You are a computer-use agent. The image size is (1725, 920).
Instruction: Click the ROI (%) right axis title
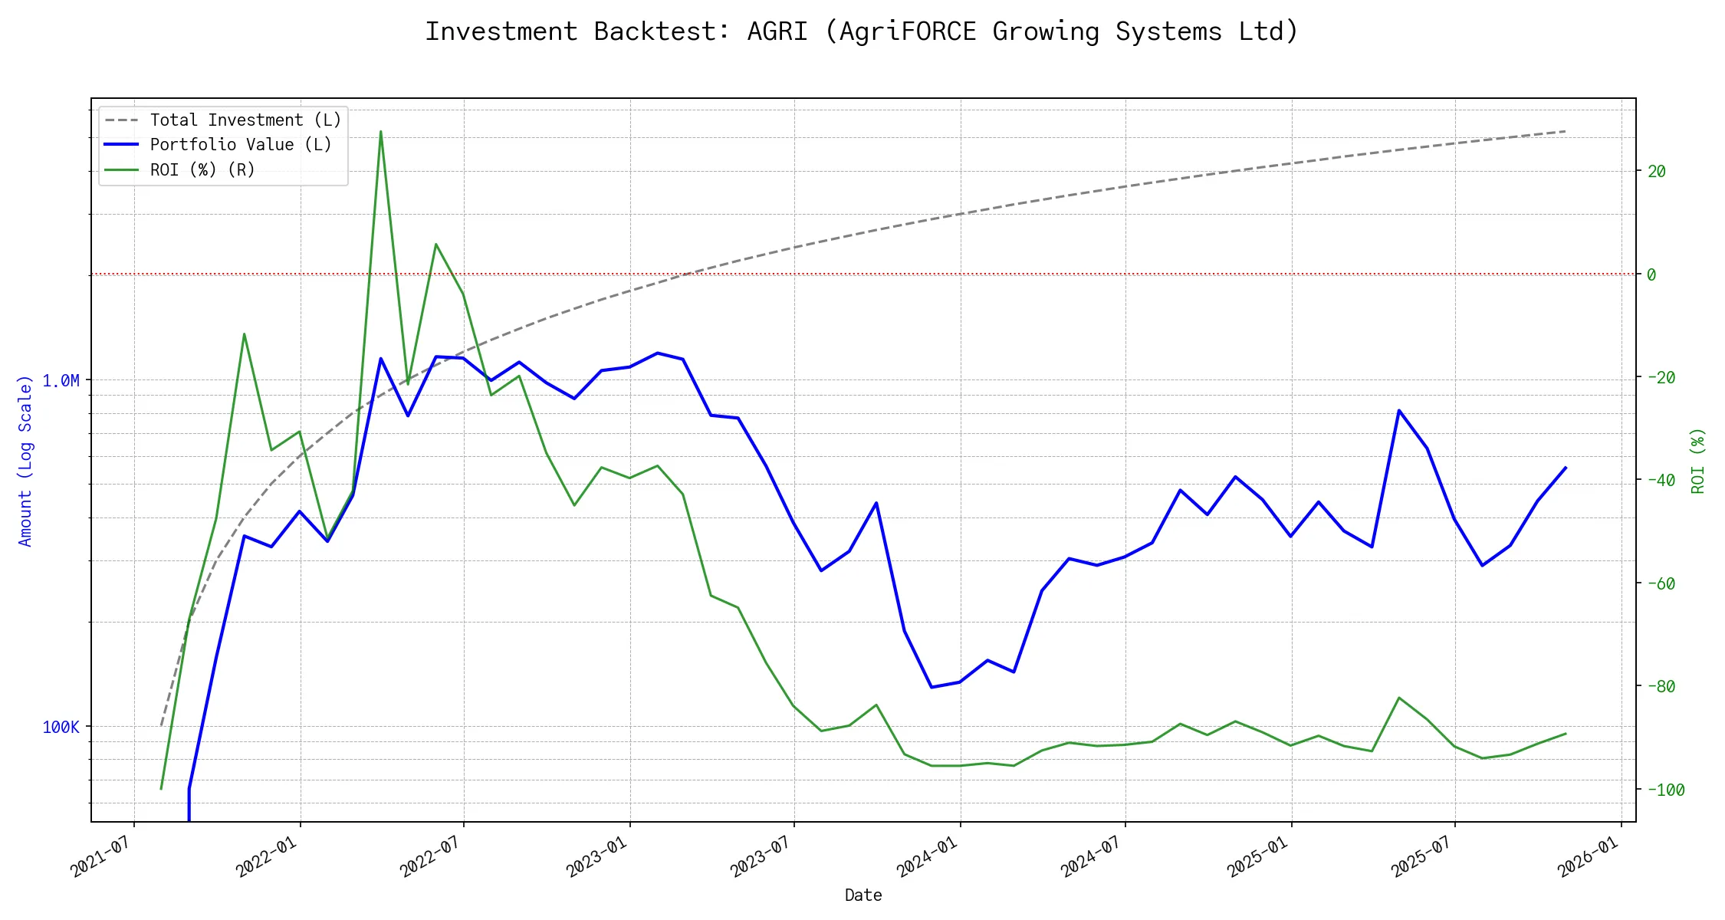(1697, 461)
